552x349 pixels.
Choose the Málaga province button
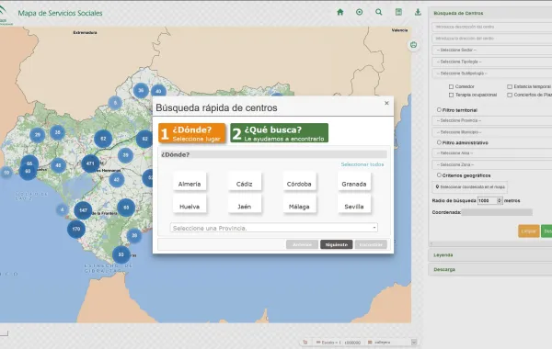click(x=299, y=205)
